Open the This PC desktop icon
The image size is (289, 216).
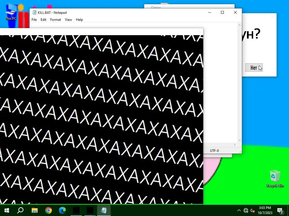(x=11, y=12)
